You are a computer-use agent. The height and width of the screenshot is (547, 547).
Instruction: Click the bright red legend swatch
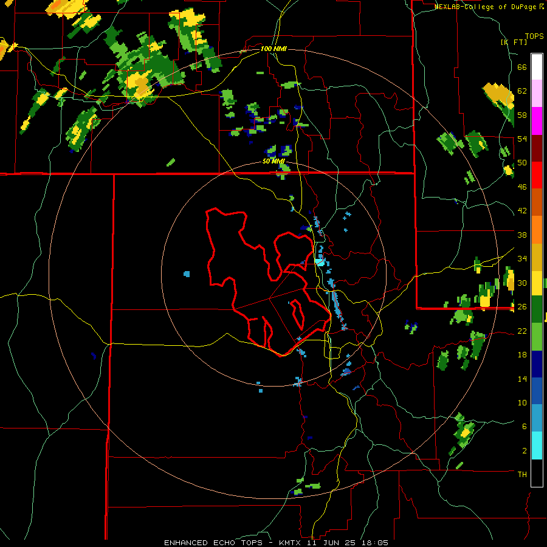[x=537, y=176]
